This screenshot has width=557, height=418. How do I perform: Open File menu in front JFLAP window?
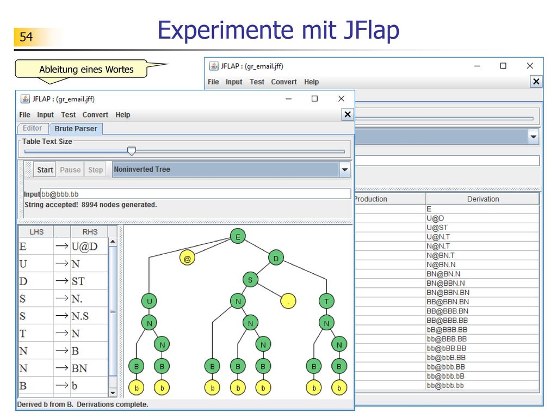[x=24, y=115]
